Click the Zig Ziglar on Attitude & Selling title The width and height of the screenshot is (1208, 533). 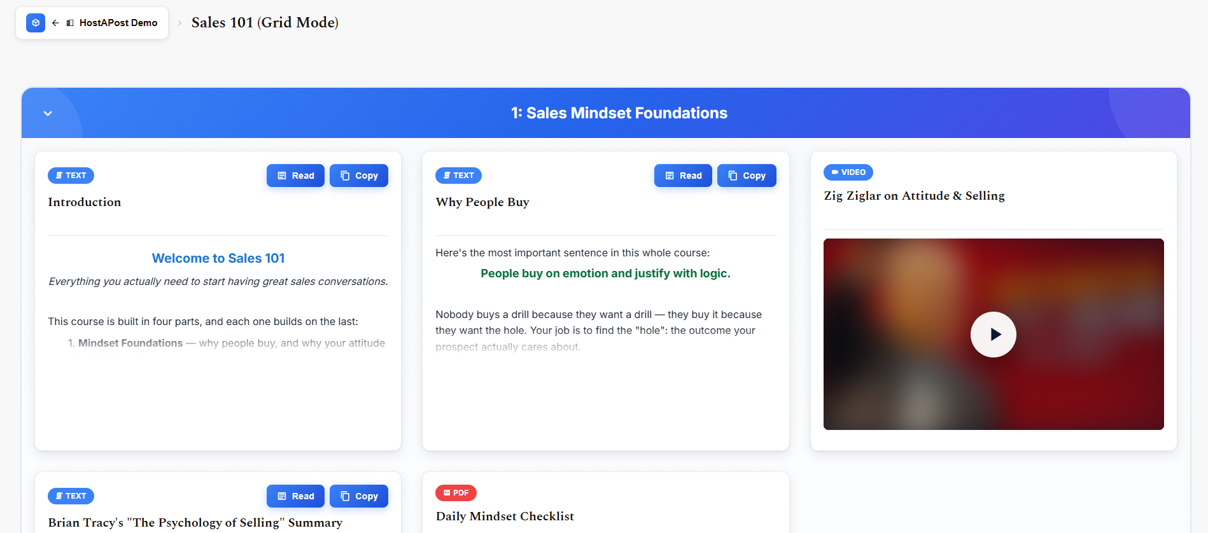[915, 196]
